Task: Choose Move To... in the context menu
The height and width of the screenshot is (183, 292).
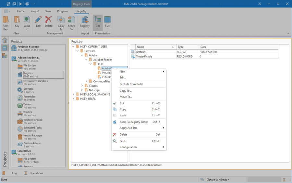Action: click(x=139, y=97)
